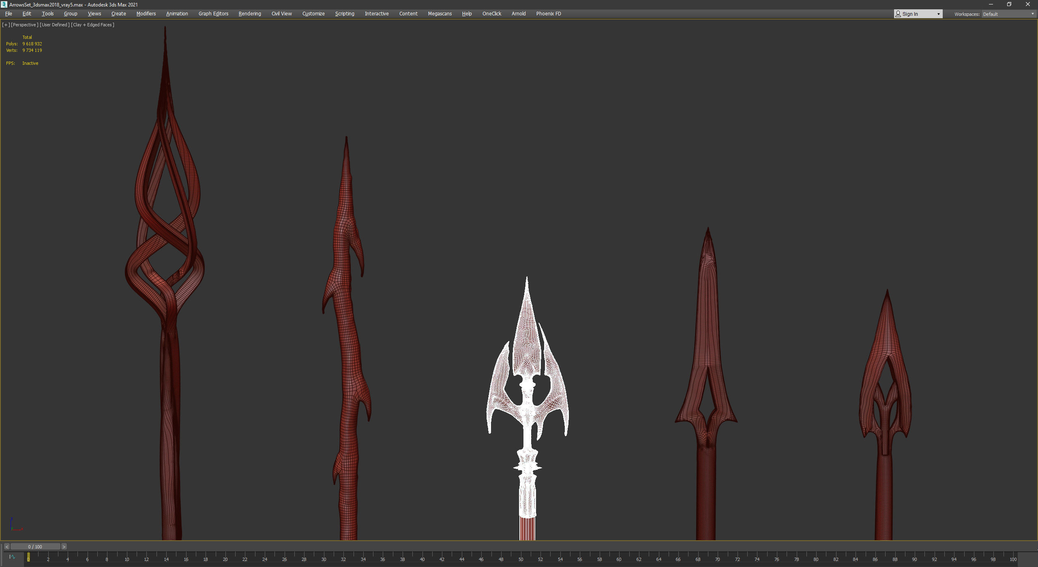This screenshot has width=1038, height=567.
Task: Open the Megascans menu
Action: pos(440,14)
